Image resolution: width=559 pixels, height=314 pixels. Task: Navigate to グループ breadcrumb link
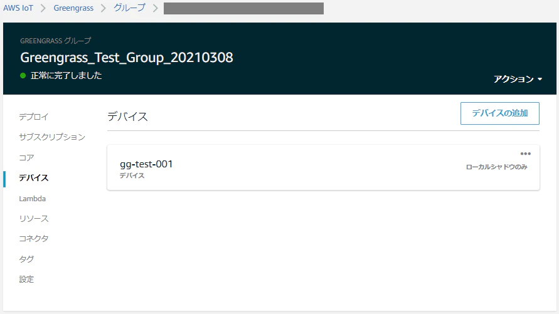tap(129, 8)
